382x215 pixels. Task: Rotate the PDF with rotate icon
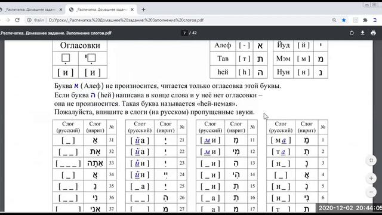click(x=352, y=33)
